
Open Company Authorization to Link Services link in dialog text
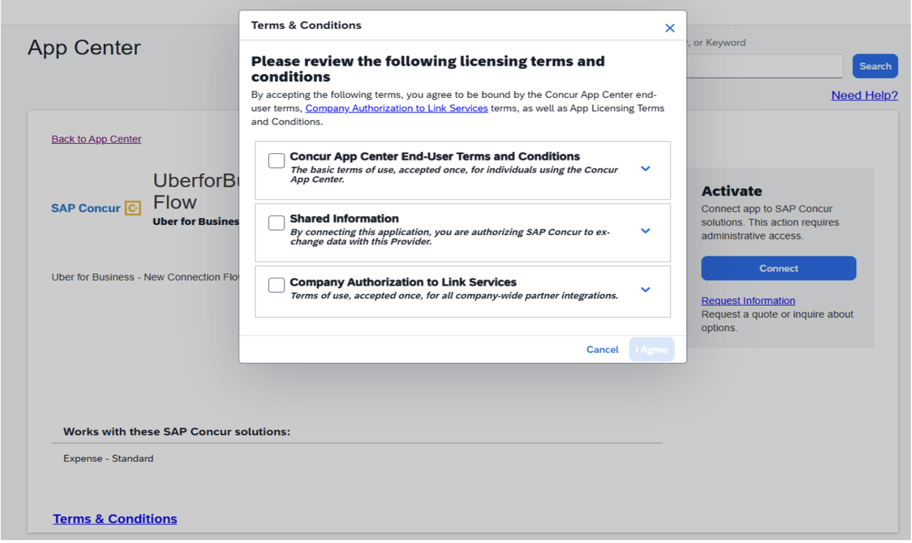[x=396, y=108]
